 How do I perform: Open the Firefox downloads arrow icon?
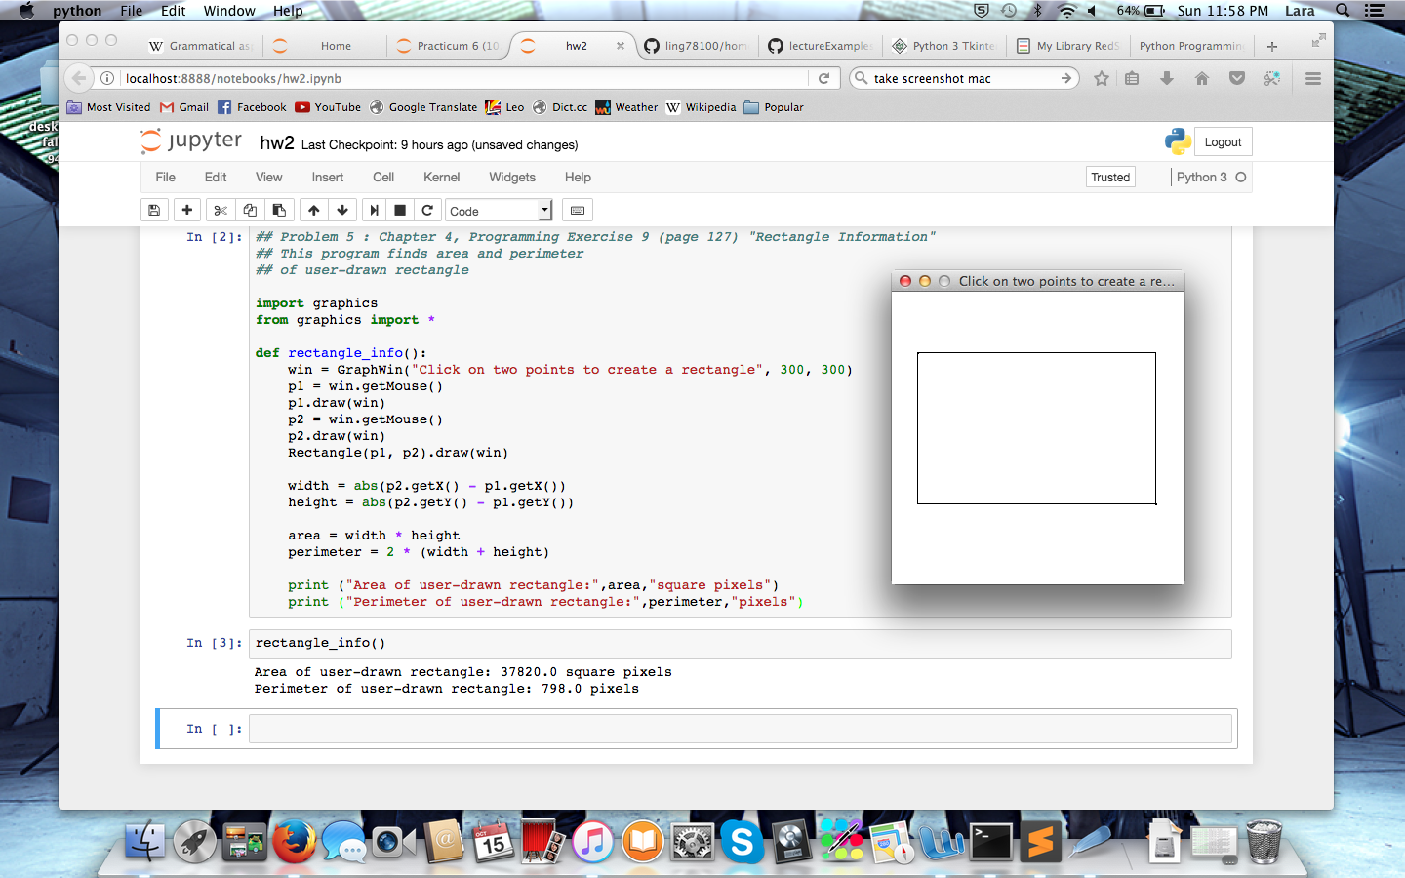pyautogui.click(x=1167, y=78)
